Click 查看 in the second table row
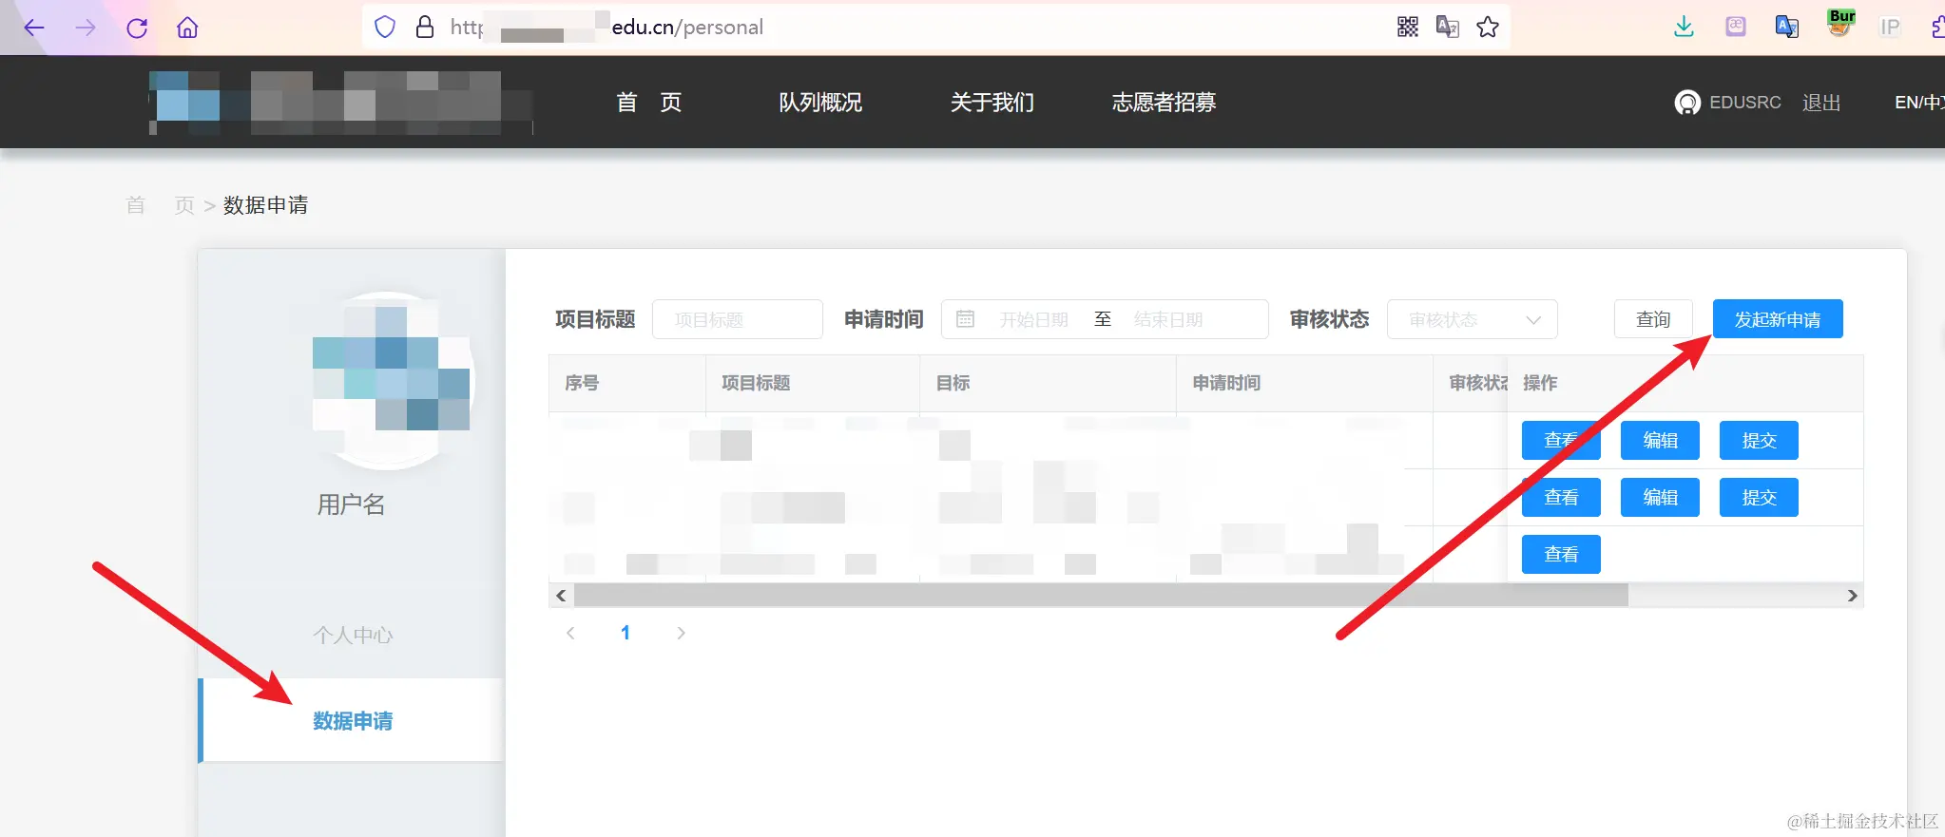The image size is (1945, 837). click(x=1561, y=497)
